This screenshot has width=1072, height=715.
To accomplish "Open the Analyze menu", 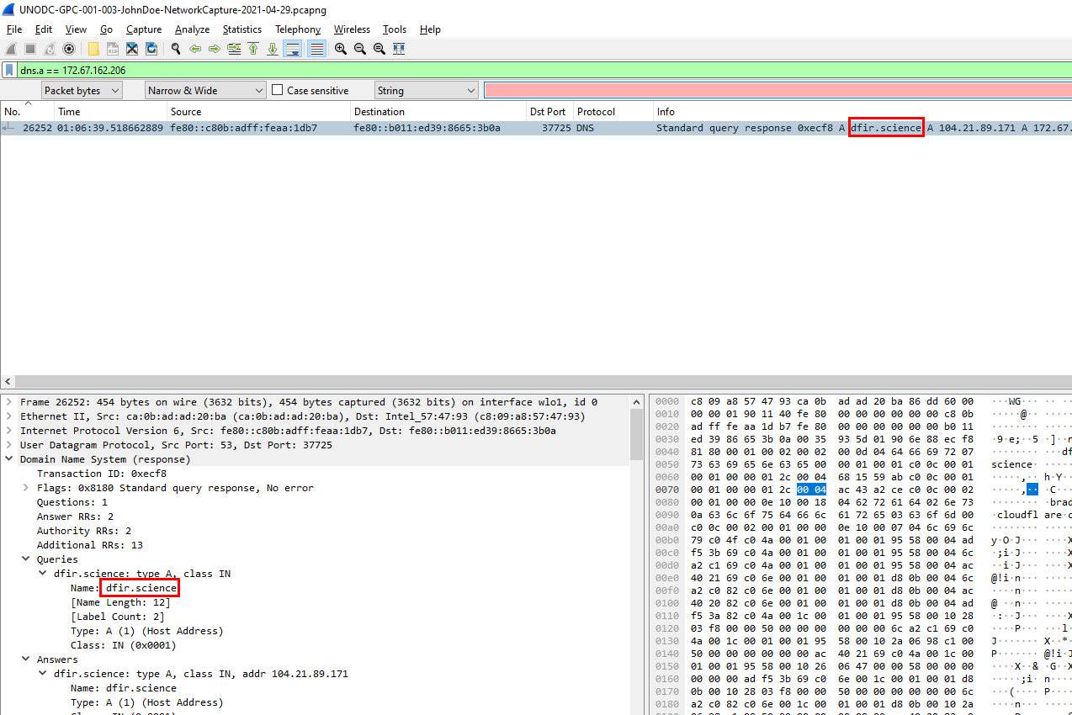I will pyautogui.click(x=192, y=29).
